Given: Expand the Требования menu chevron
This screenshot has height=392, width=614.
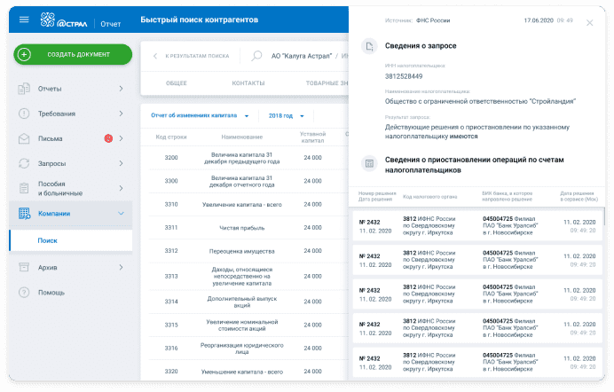Looking at the screenshot, I should (121, 114).
